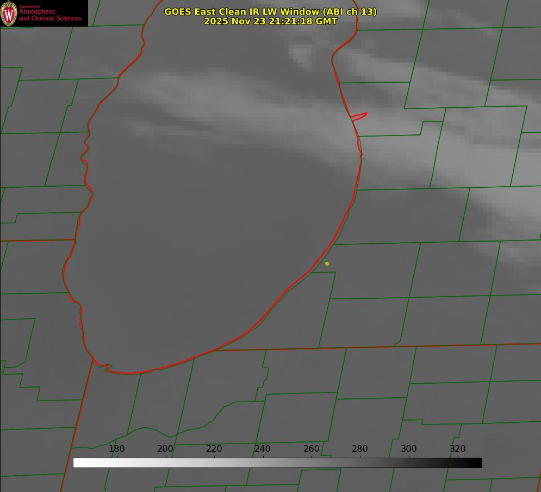
Task: Select the 300 tick label on colorbar
Action: [409, 448]
